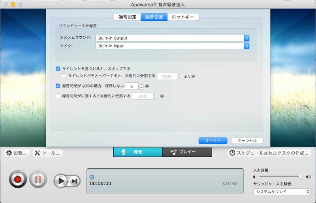Click the low volume speaker icon

(254, 177)
